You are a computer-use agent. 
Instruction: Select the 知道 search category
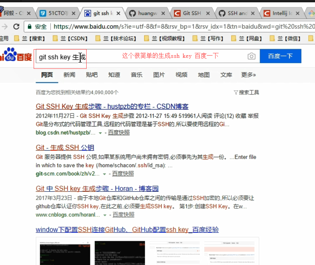pos(114,75)
